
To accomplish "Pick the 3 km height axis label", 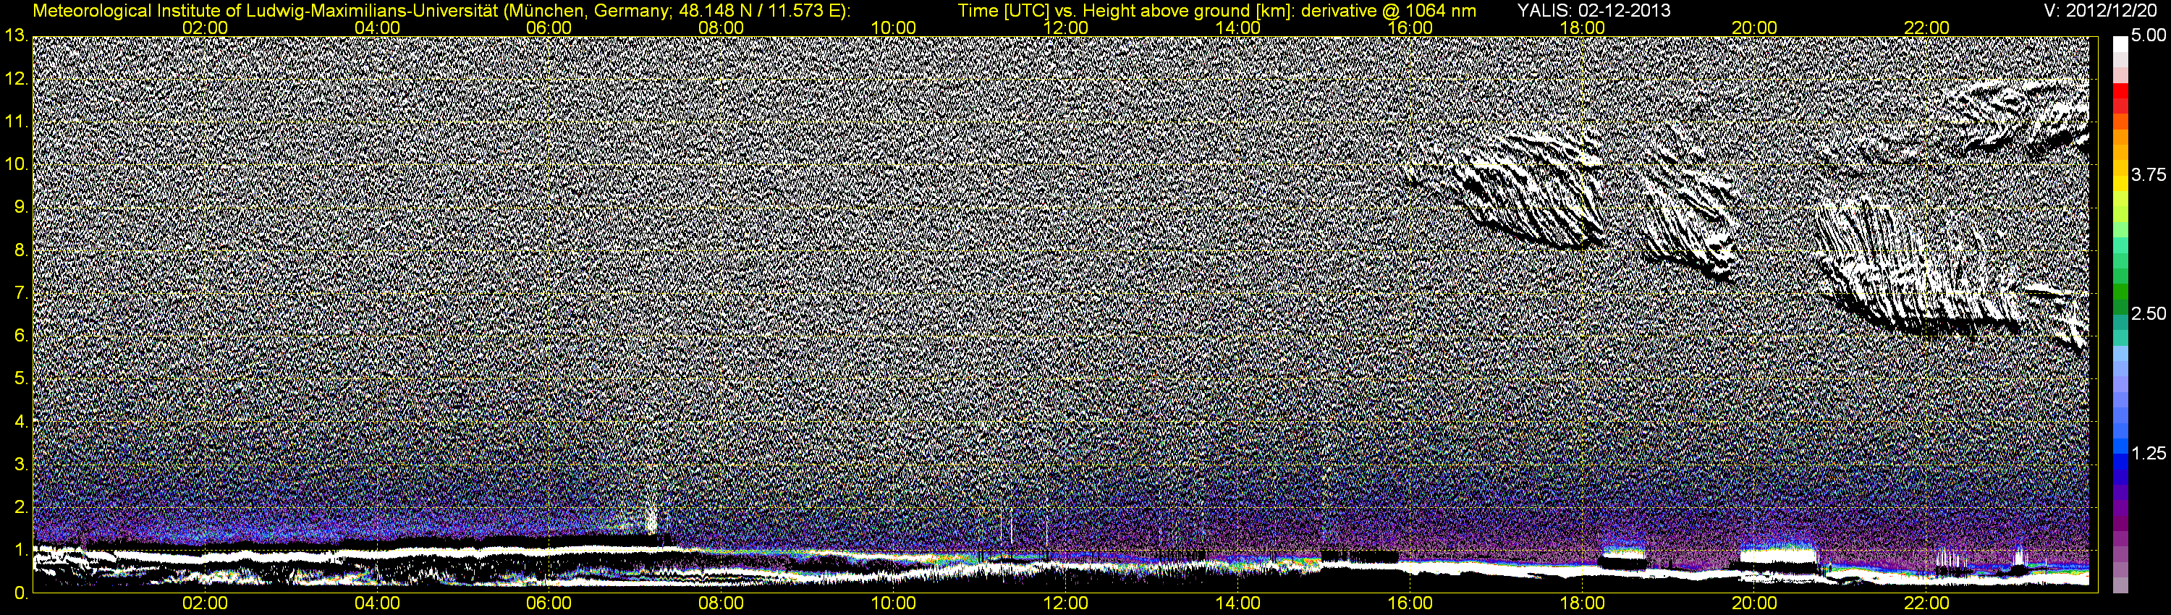I will click(x=20, y=465).
